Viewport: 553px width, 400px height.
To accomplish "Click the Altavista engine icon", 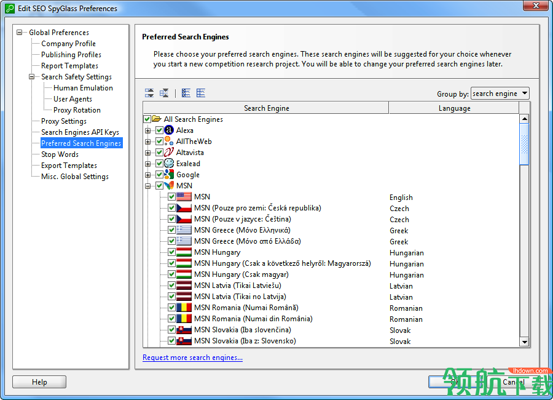I will pyautogui.click(x=170, y=152).
